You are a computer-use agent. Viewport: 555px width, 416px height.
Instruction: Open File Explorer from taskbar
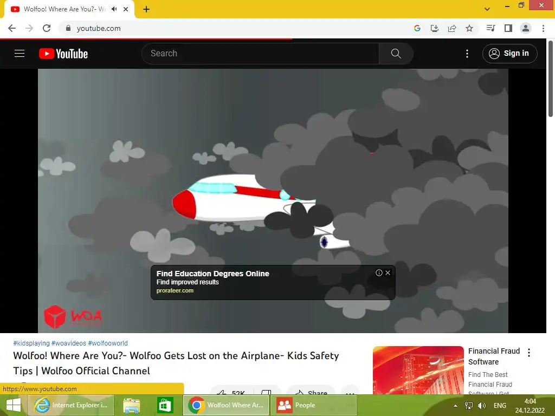(x=131, y=405)
